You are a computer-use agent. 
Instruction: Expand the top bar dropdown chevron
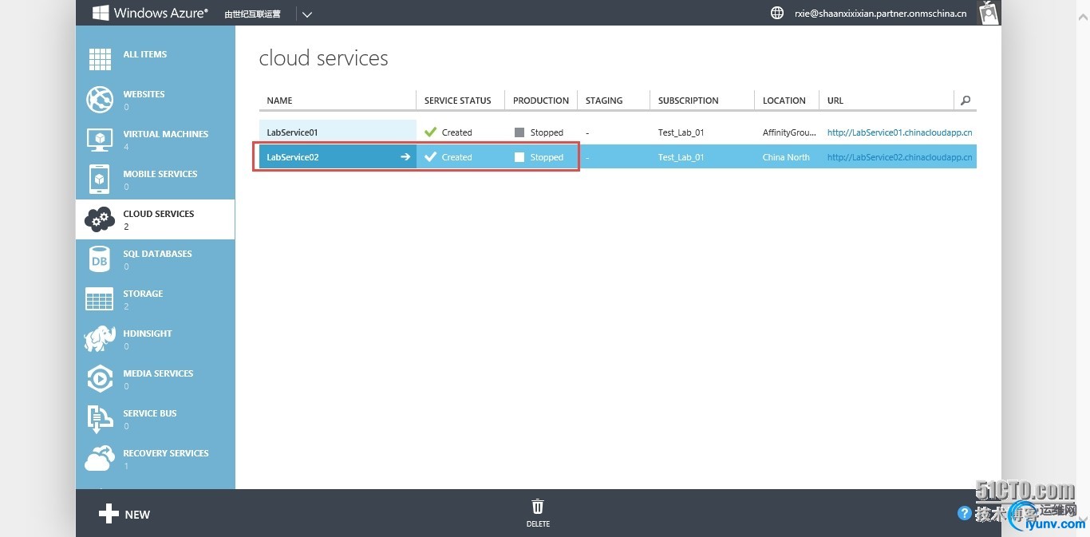pos(307,14)
